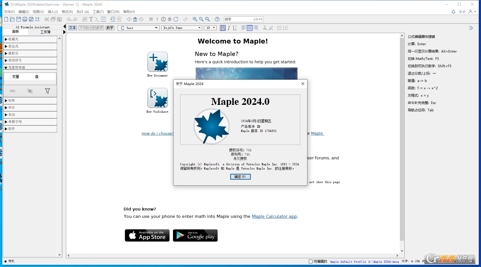Toggle the 数学 math mode button
481x267 pixels.
110,28
